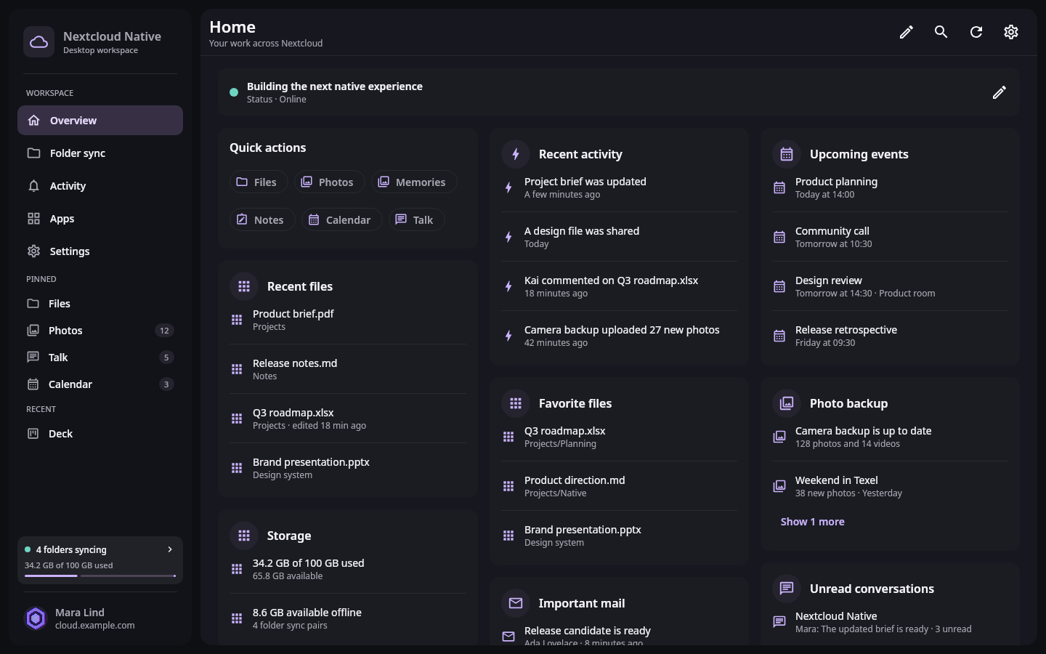The width and height of the screenshot is (1046, 654).
Task: Click the Photos quick action chip
Action: (329, 182)
